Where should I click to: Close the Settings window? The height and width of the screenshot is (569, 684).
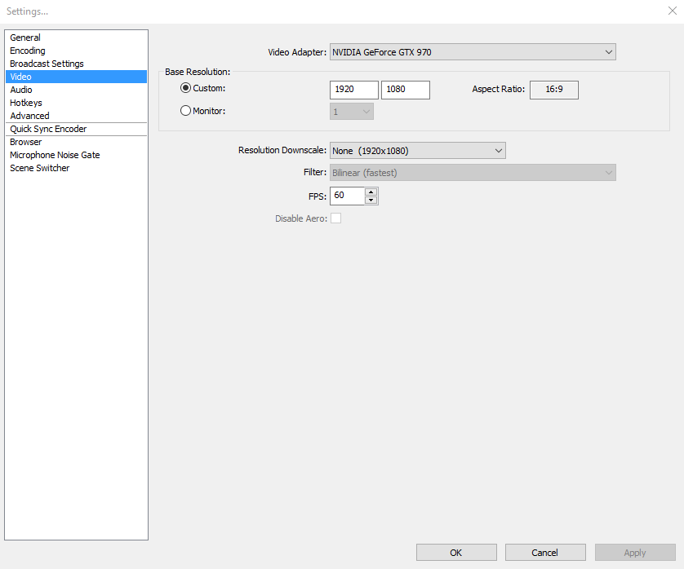coord(673,11)
